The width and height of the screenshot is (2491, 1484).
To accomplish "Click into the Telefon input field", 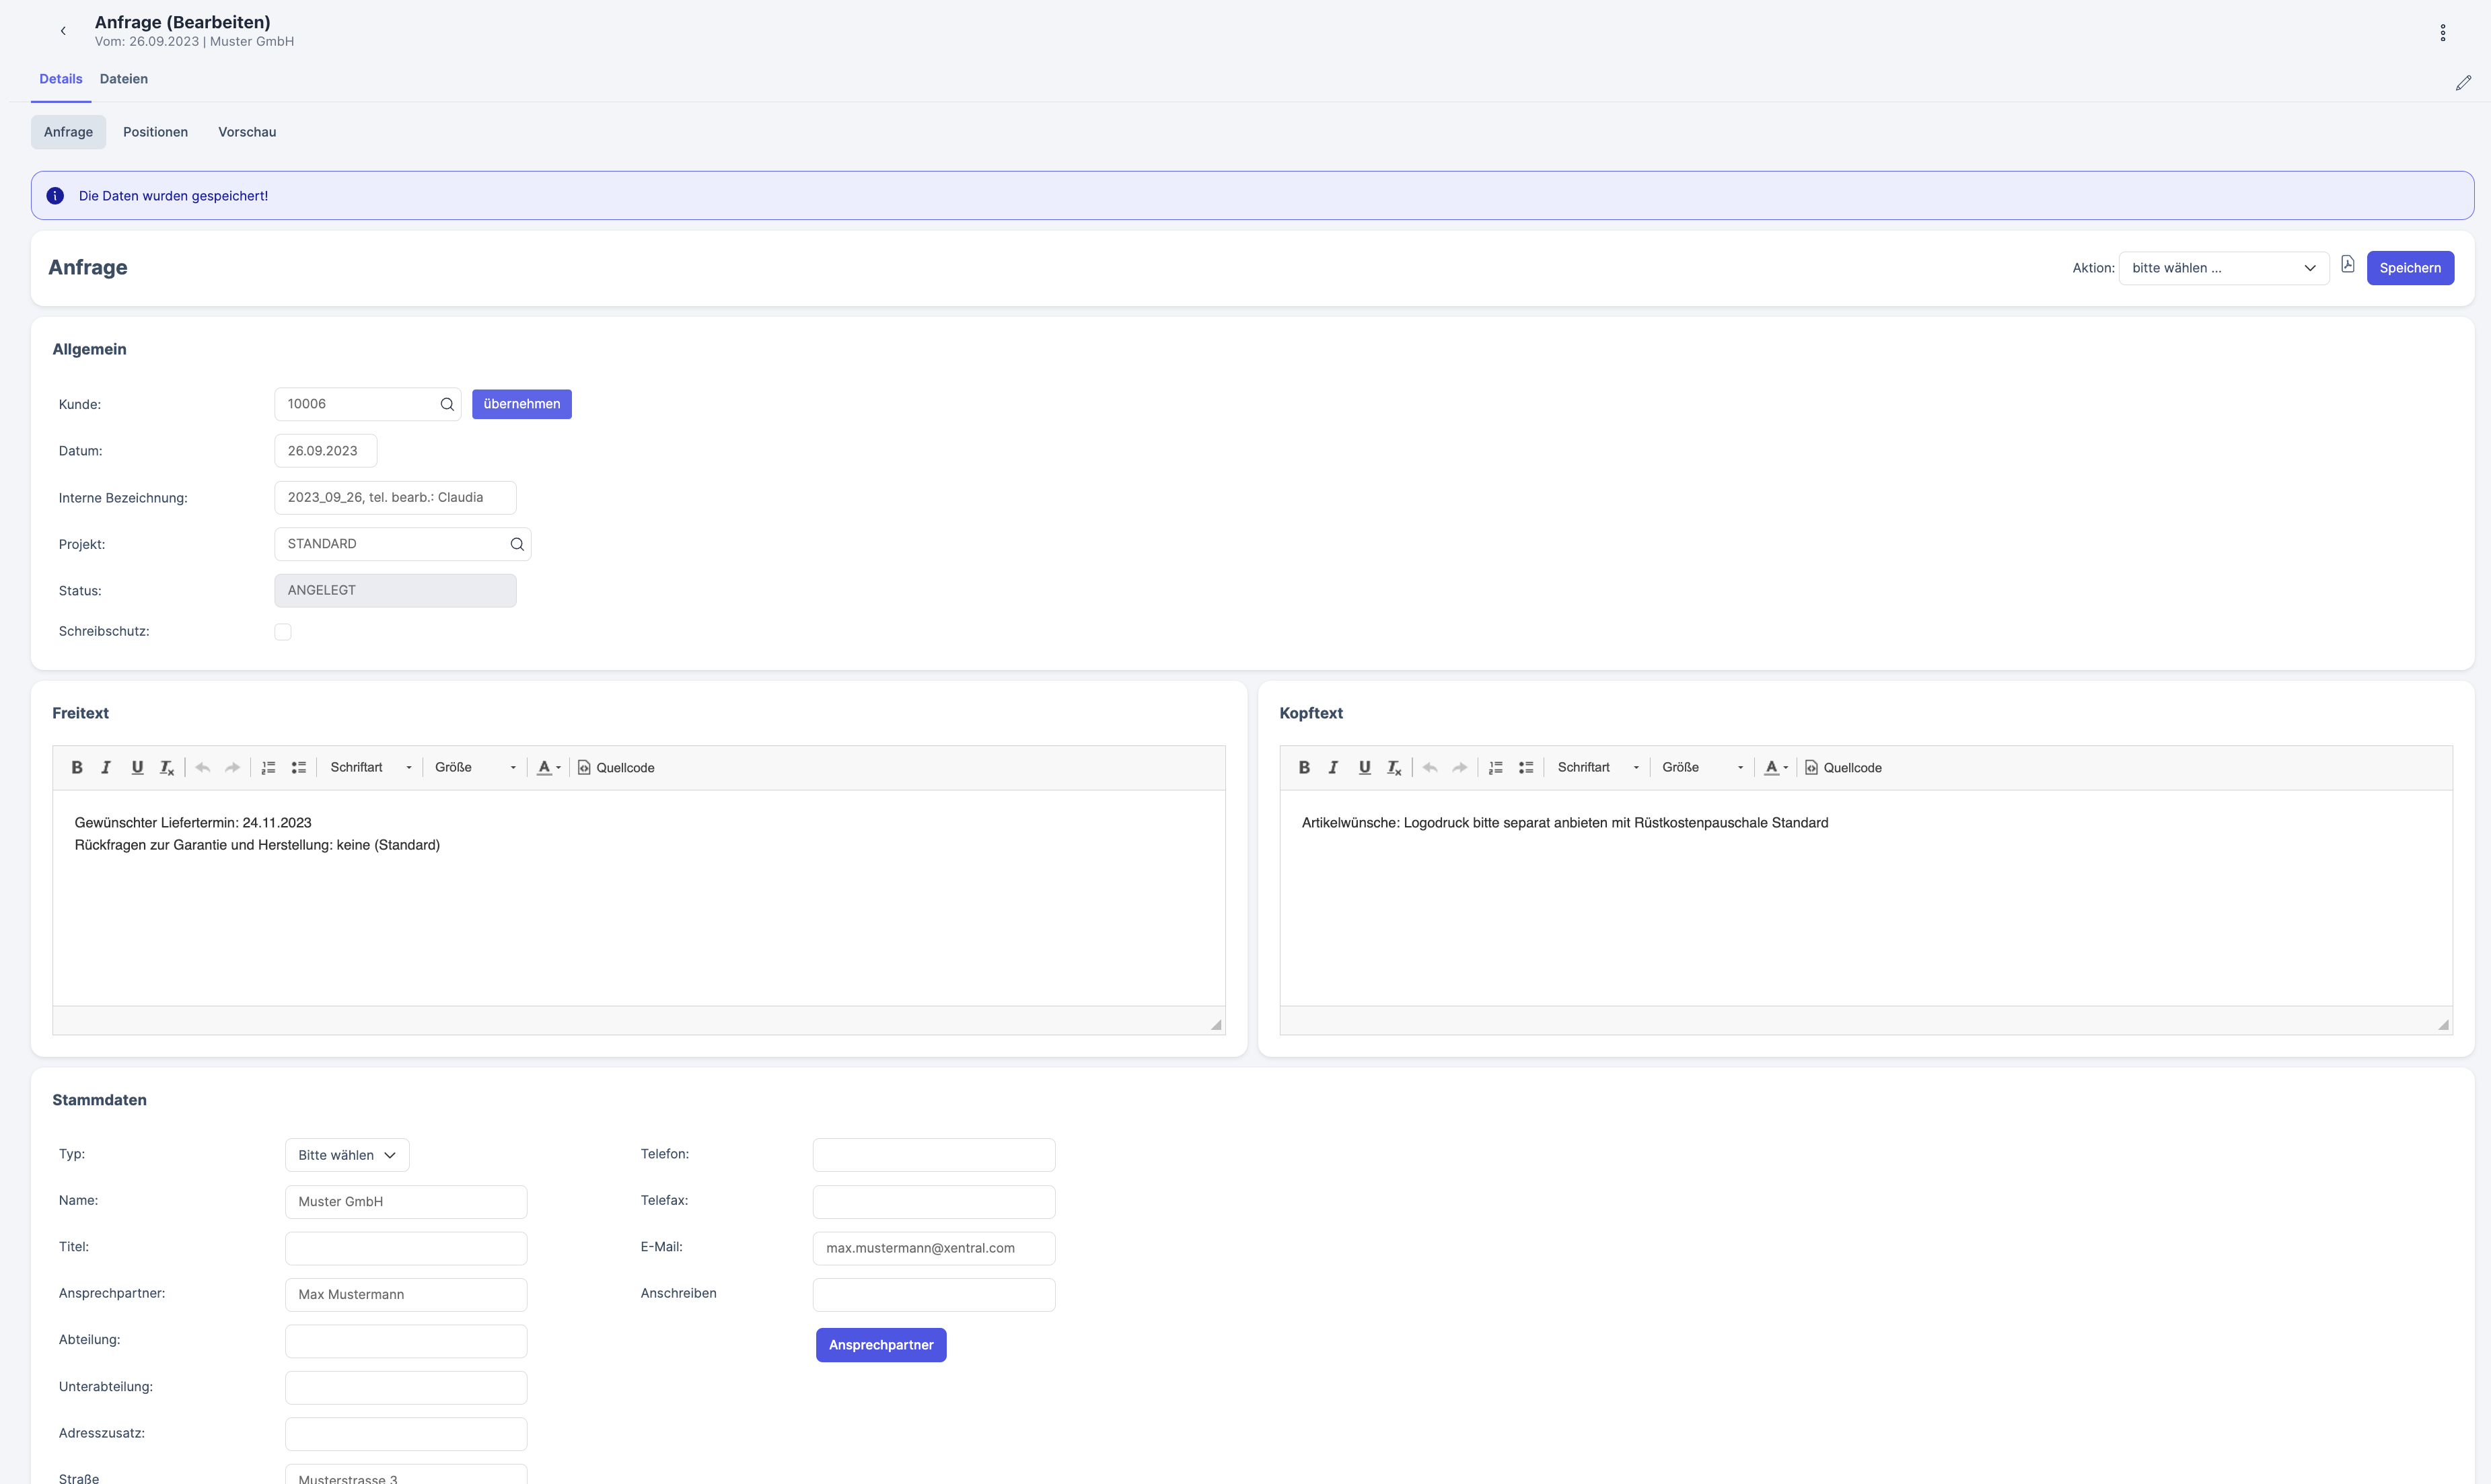I will point(933,1155).
